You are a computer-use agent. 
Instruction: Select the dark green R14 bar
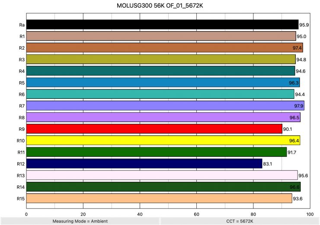(163, 187)
